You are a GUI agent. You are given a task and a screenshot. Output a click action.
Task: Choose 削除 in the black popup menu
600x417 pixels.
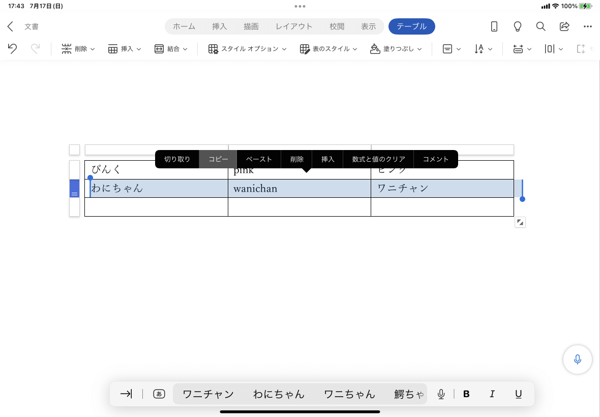pos(296,159)
